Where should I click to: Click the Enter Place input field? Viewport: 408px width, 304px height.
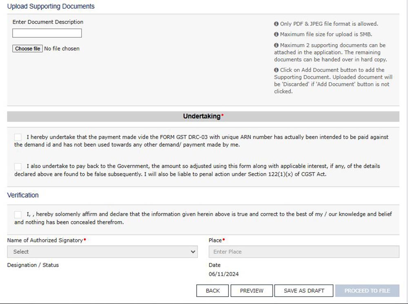[x=304, y=252]
